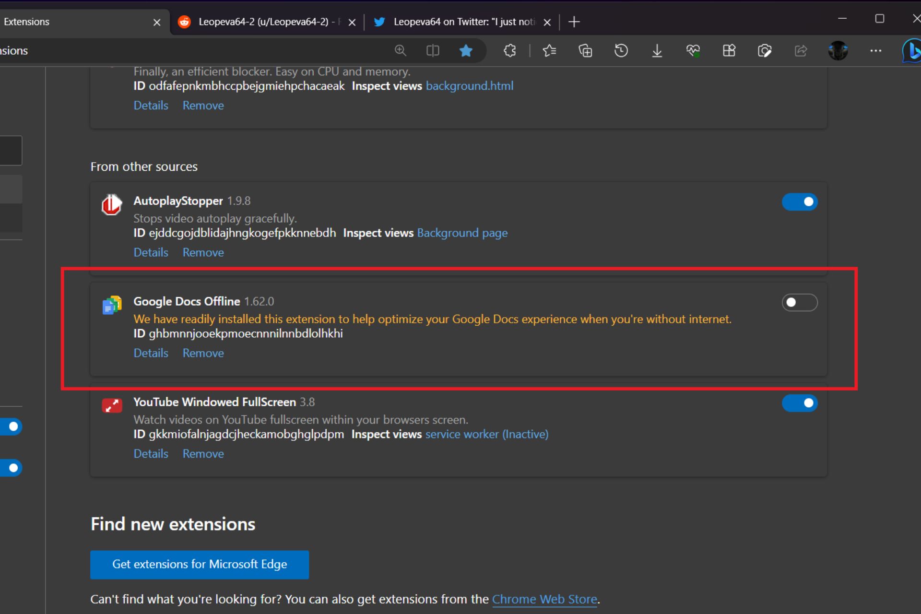921x614 pixels.
Task: Remove the Google Docs Offline extension
Action: (203, 353)
